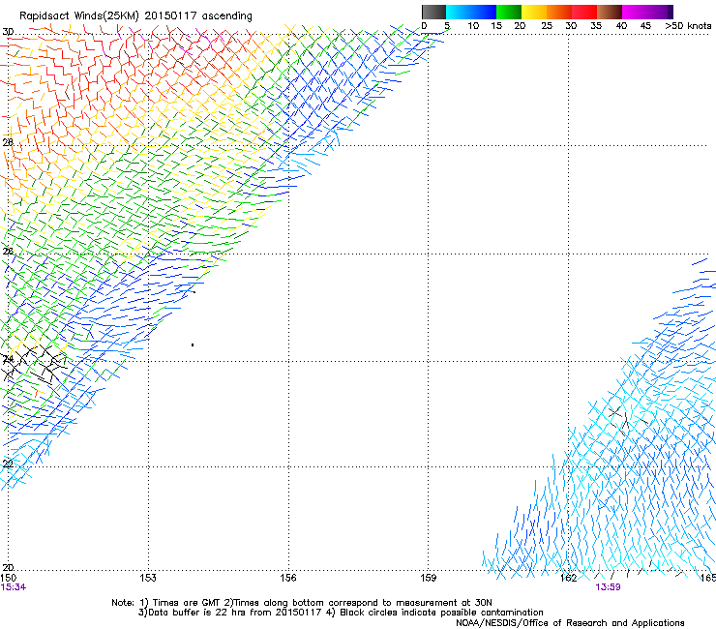Click the blue 10-15 knots color segment
716x629 pixels.
tap(484, 12)
